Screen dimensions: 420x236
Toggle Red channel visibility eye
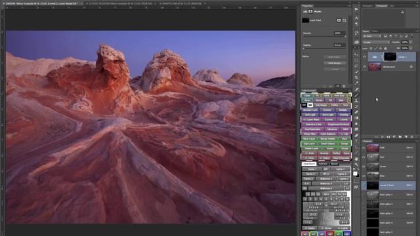pyautogui.click(x=364, y=157)
